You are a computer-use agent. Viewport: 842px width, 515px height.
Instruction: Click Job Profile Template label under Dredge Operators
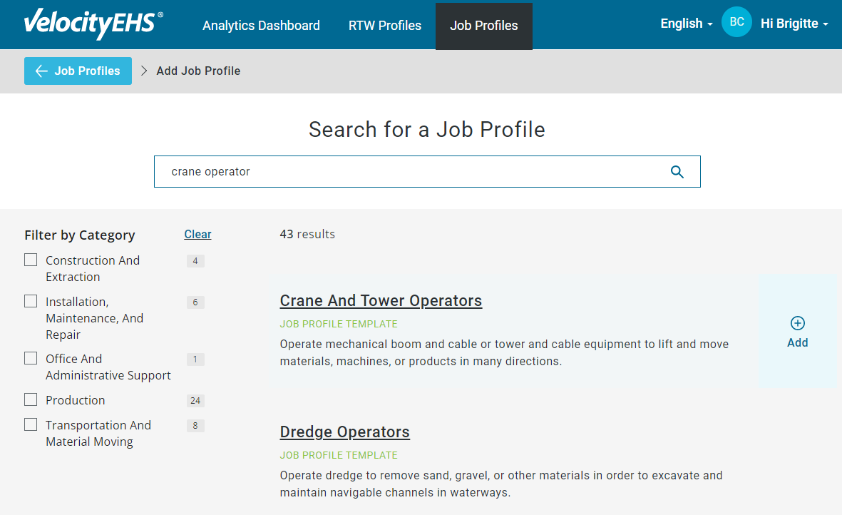tap(339, 455)
